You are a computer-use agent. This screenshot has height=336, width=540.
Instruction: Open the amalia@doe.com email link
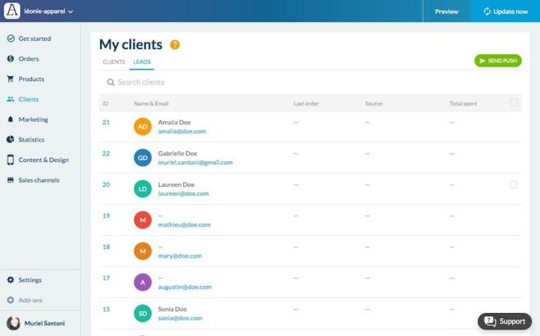181,131
